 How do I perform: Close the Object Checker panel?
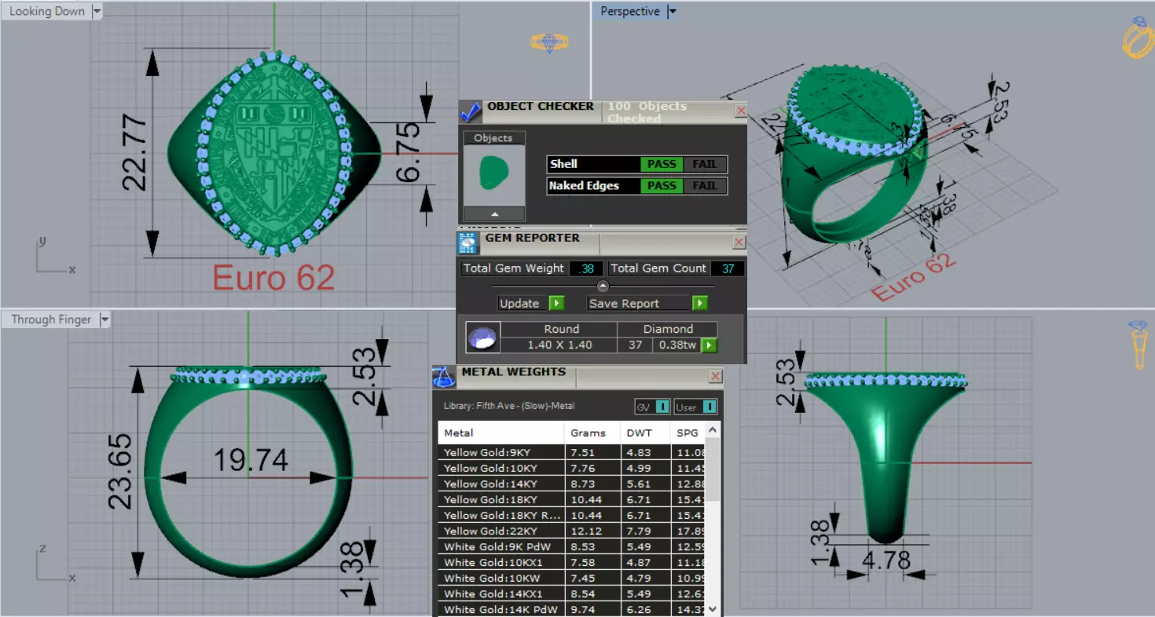[x=740, y=111]
